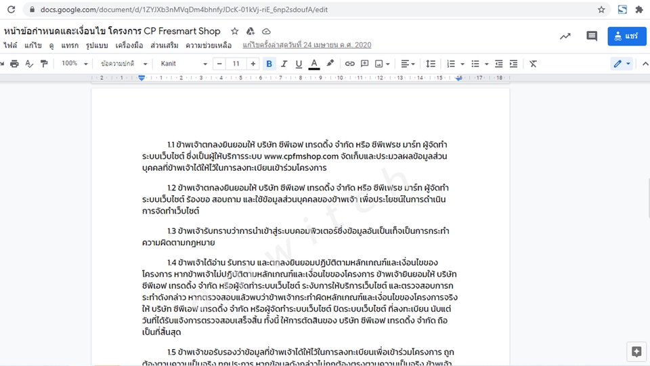Reload the page with the browser refresh icon
650x366 pixels.
click(x=12, y=9)
